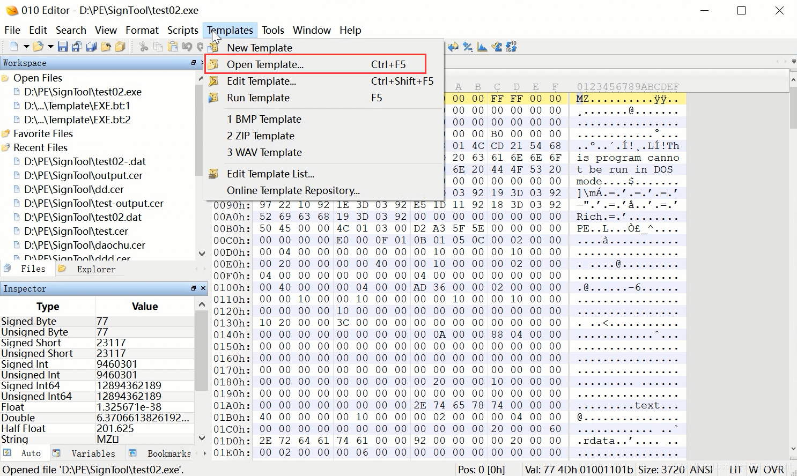This screenshot has width=797, height=476.
Task: Switch to the Auto inspector tab
Action: (x=25, y=453)
